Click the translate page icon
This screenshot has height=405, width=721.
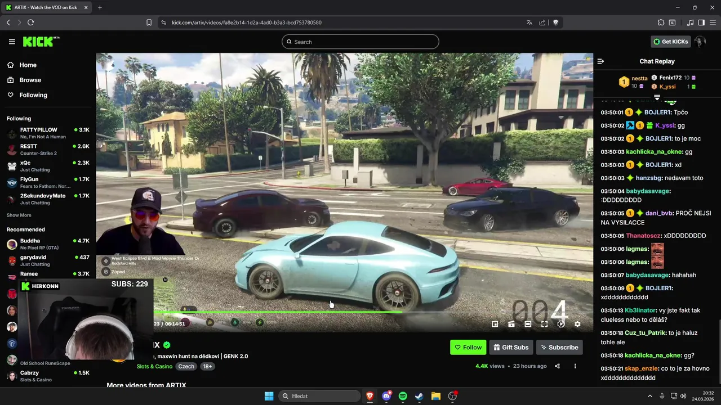(529, 22)
